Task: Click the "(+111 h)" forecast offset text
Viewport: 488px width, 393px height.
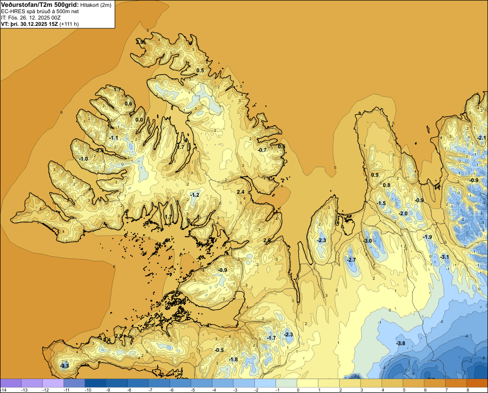Action: click(69, 23)
